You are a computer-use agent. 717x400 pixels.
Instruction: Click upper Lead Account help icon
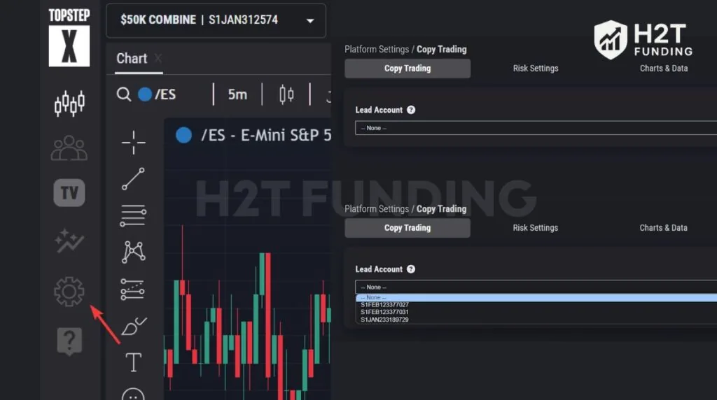pos(411,110)
